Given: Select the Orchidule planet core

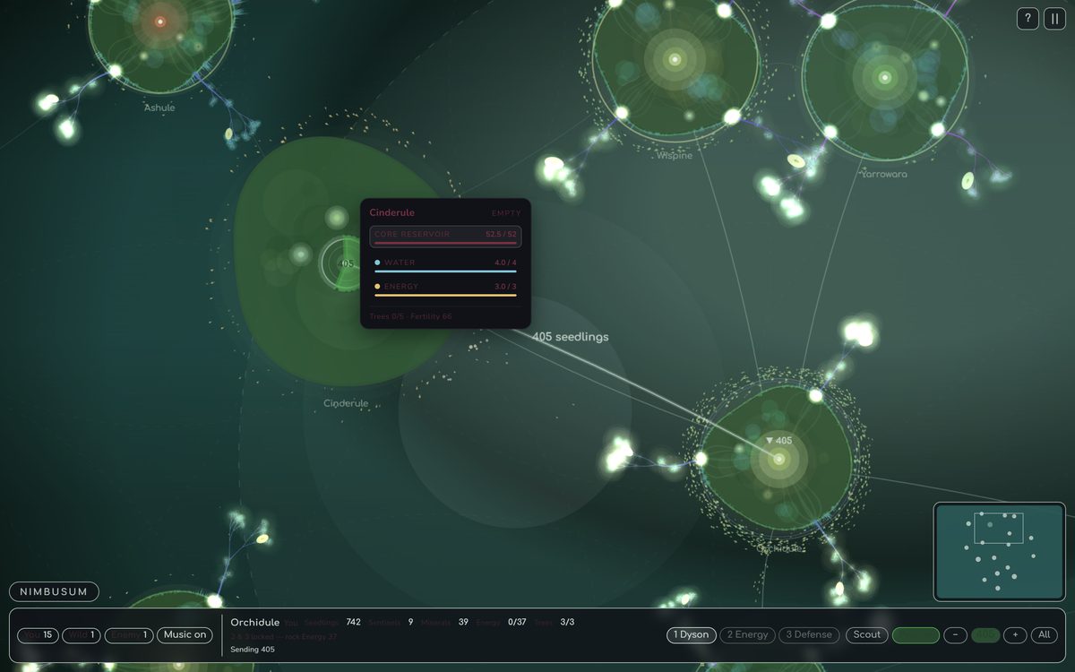Looking at the screenshot, I should pyautogui.click(x=778, y=460).
